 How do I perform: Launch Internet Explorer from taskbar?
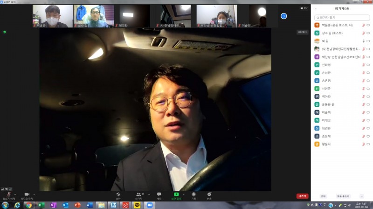point(17,205)
